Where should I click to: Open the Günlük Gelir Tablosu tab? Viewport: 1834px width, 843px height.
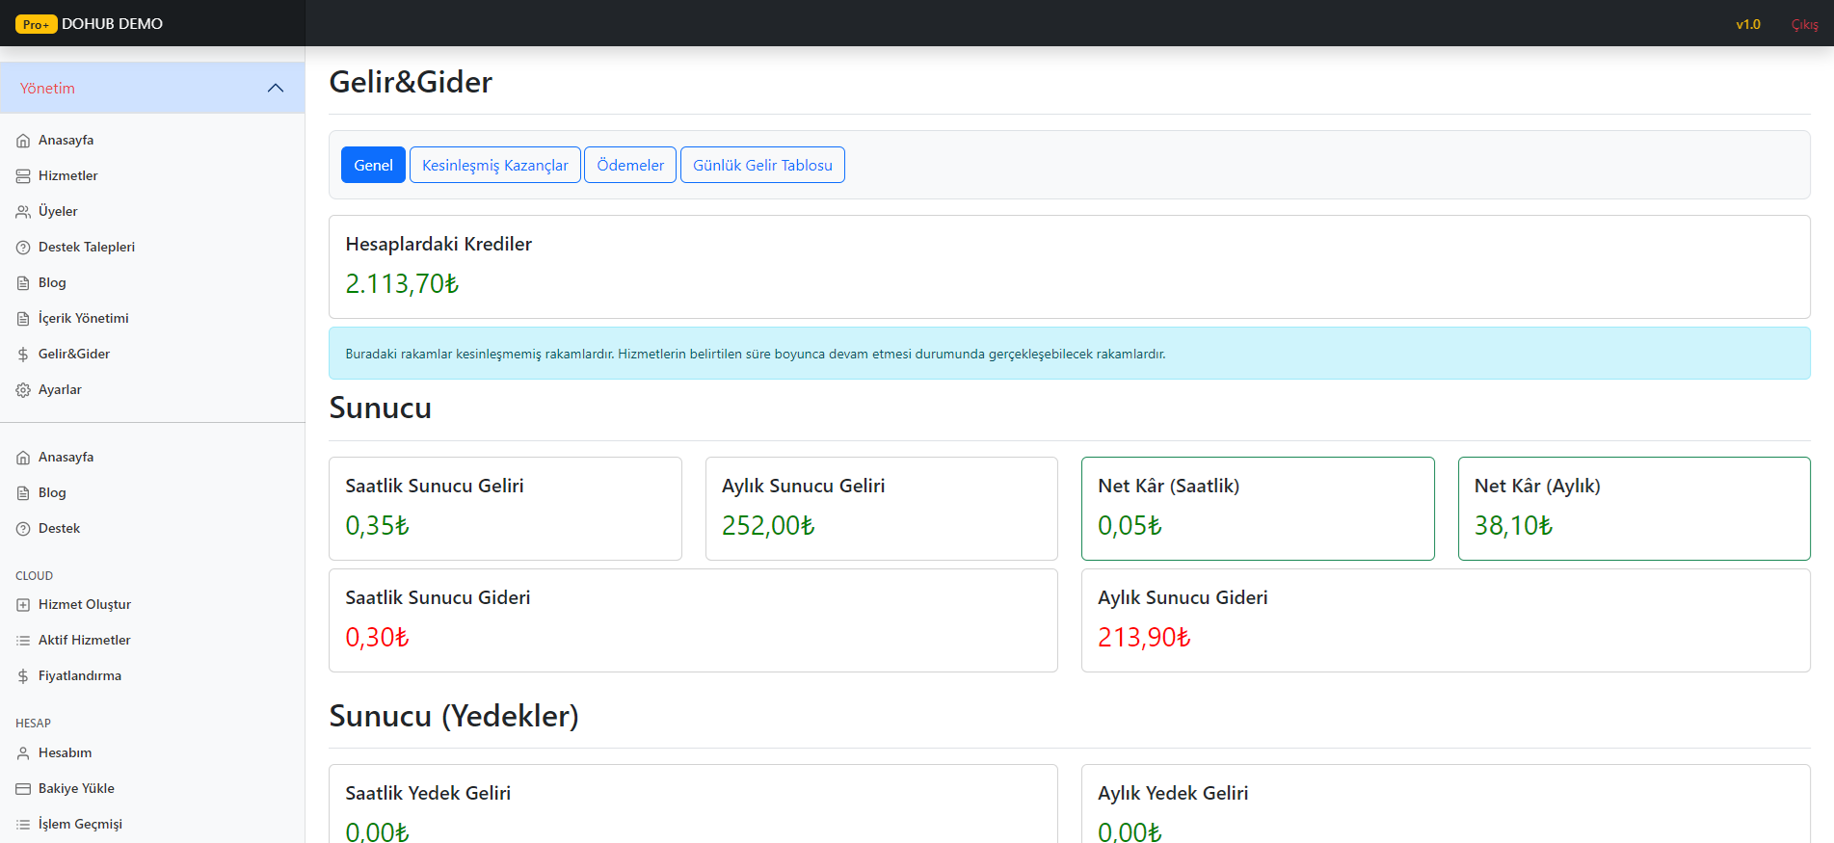click(762, 165)
